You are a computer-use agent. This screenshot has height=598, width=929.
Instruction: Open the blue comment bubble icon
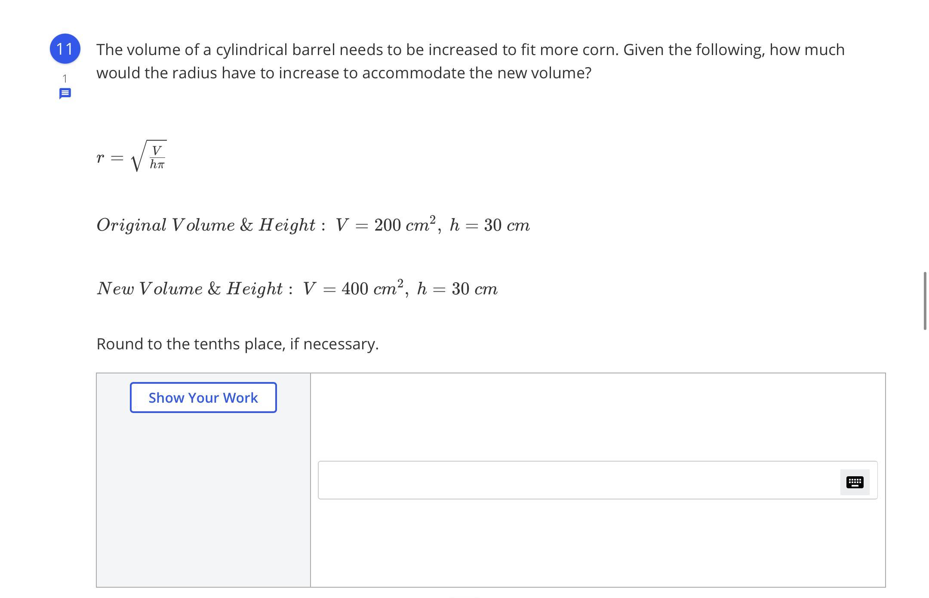(65, 93)
